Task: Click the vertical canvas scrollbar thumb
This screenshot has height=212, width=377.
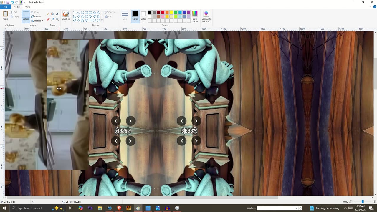Action: click(375, 74)
